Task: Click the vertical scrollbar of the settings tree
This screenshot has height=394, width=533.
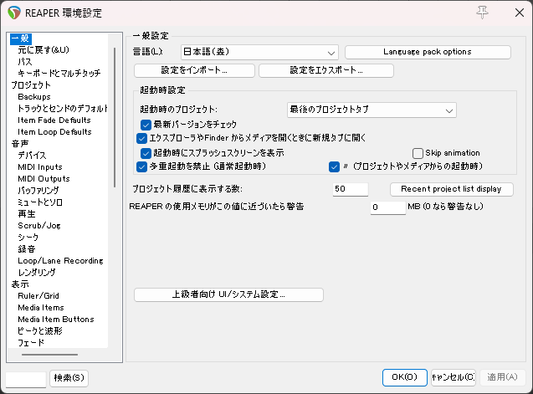Action: pos(115,117)
